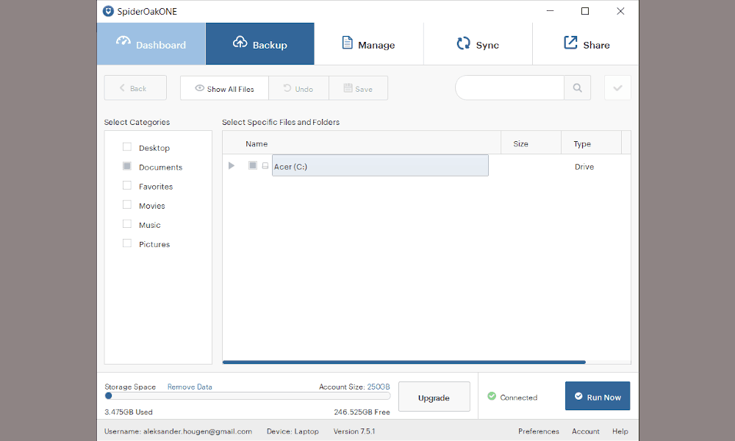Click the checkmark icon beside search
Image resolution: width=735 pixels, height=441 pixels.
tap(618, 87)
